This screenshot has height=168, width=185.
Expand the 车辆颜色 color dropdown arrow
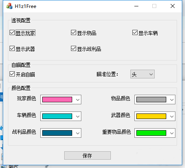click(x=78, y=116)
